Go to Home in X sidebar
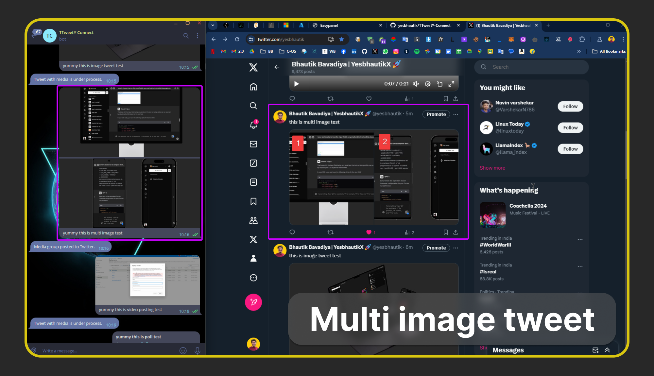This screenshot has height=376, width=654. (253, 87)
